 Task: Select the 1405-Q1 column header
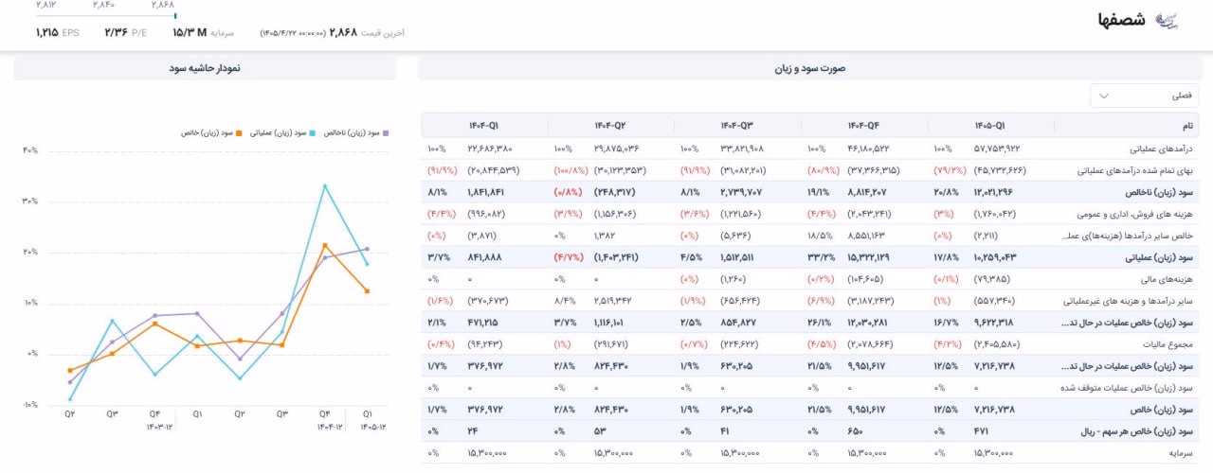pyautogui.click(x=989, y=126)
